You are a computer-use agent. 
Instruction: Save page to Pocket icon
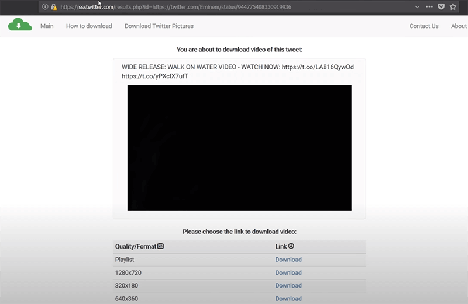[441, 6]
